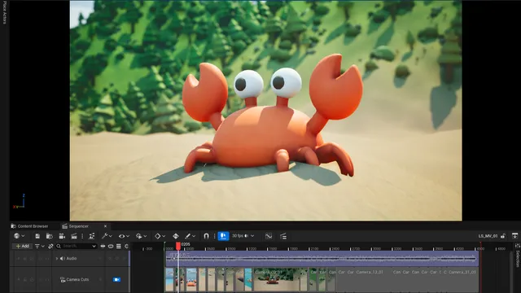Viewport: 521px width, 293px height.
Task: Open the pencil edit options dropdown
Action: pos(190,236)
